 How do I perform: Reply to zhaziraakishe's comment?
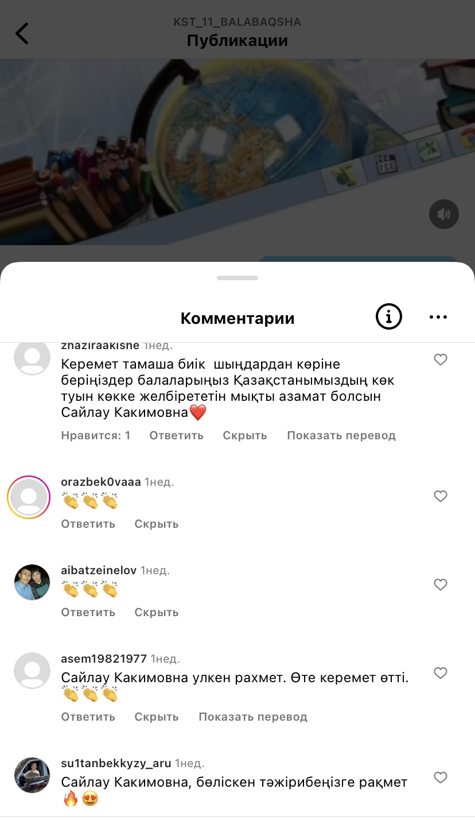pyautogui.click(x=177, y=435)
